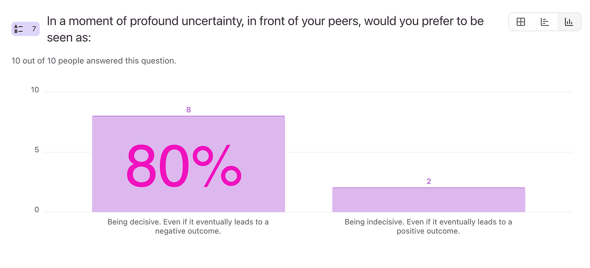
Task: Click the gridline at value 10
Action: [308, 93]
